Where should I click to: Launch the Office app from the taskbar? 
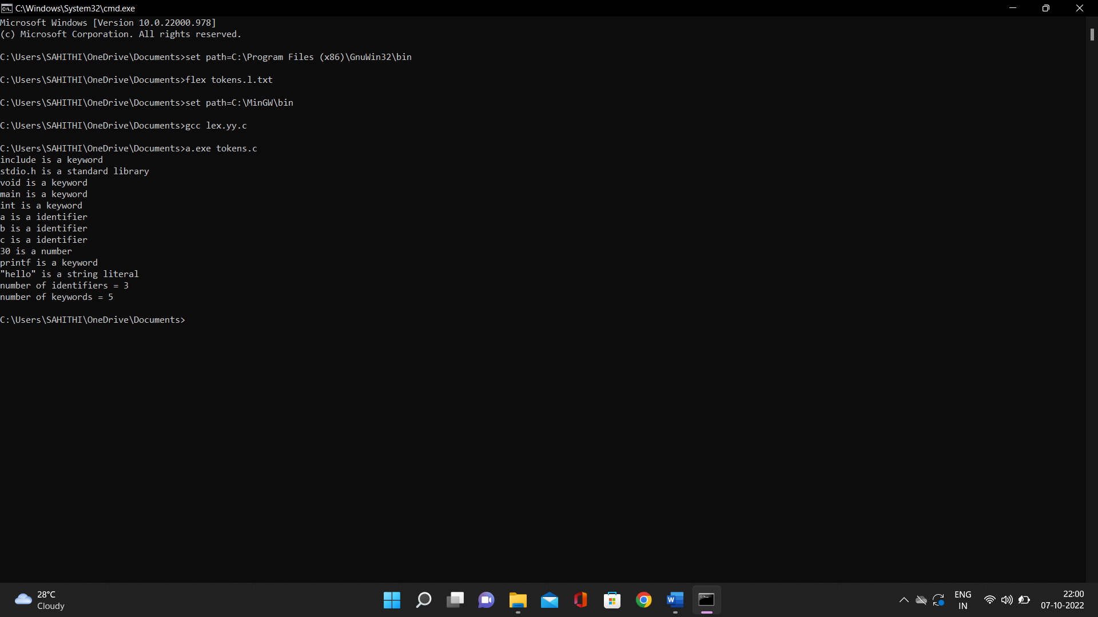[581, 600]
